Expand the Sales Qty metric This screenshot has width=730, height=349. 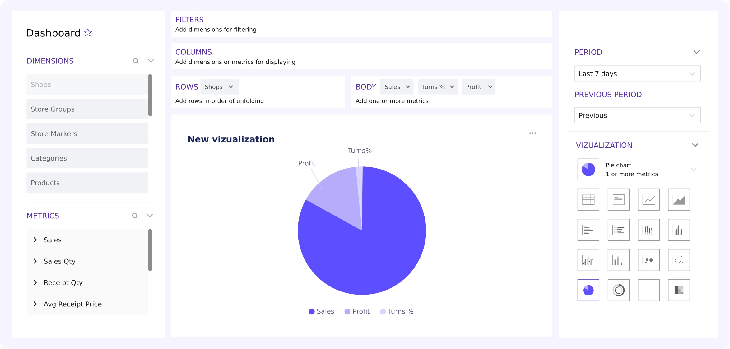[x=35, y=261]
